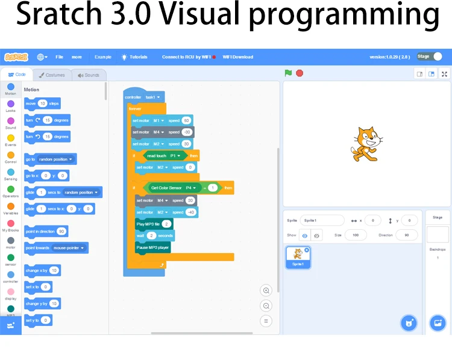Select the Variables category
Viewport: 452px width, 350px height.
(x=11, y=209)
